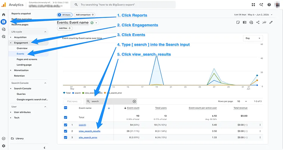Sort by Total users column header
283x150 pixels.
pyautogui.click(x=161, y=108)
